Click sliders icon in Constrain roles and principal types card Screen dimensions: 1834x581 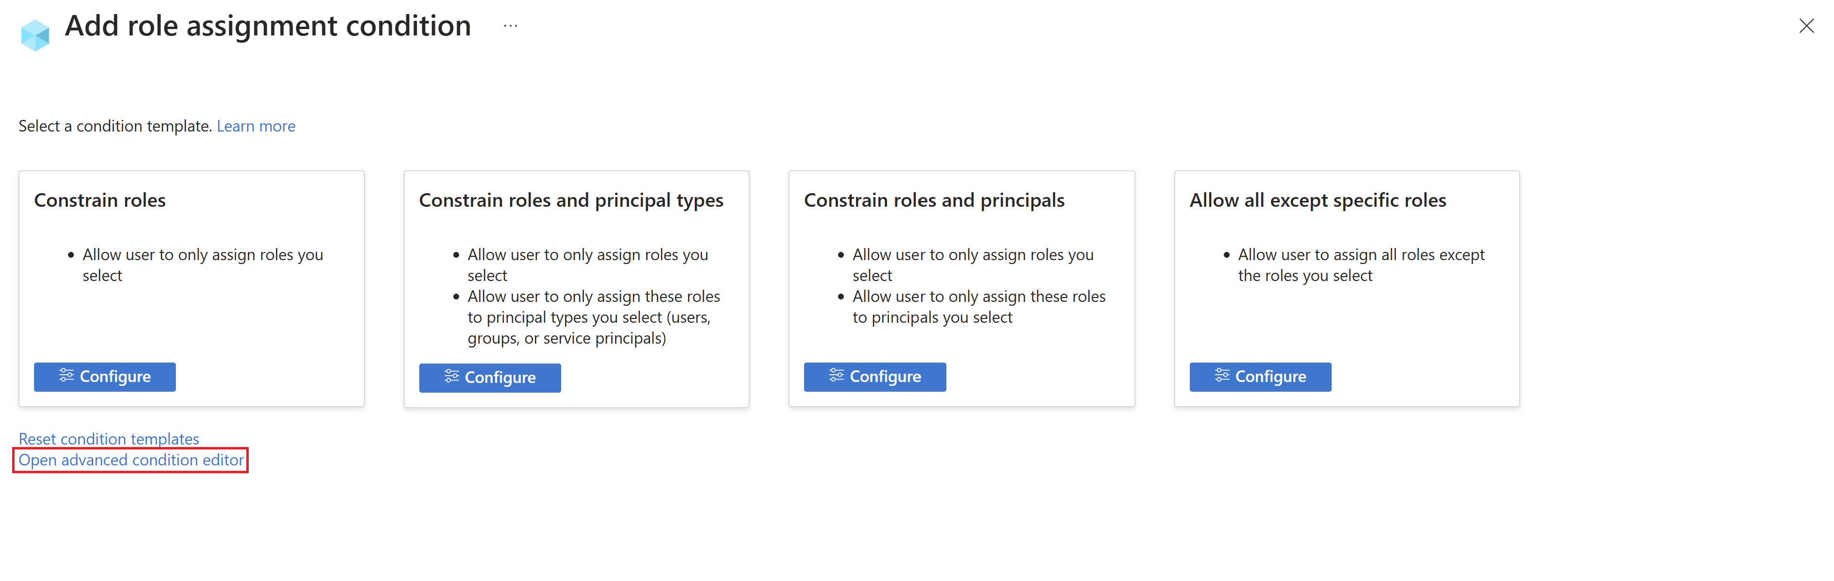451,376
